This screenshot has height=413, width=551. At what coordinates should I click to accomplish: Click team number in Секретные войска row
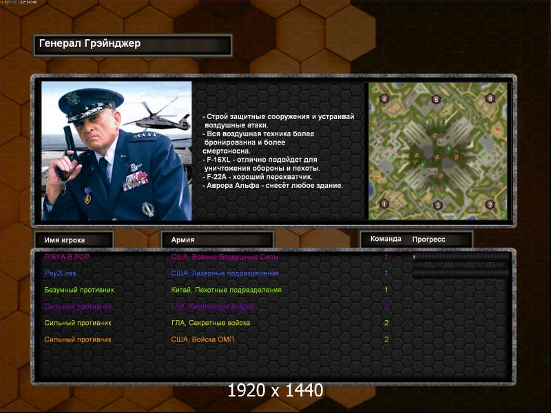point(386,323)
